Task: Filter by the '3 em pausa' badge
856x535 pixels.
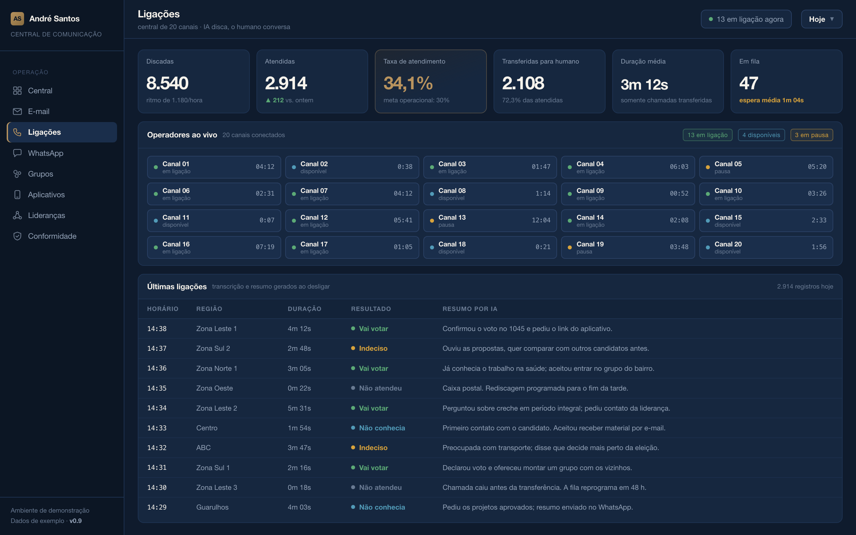Action: (812, 135)
